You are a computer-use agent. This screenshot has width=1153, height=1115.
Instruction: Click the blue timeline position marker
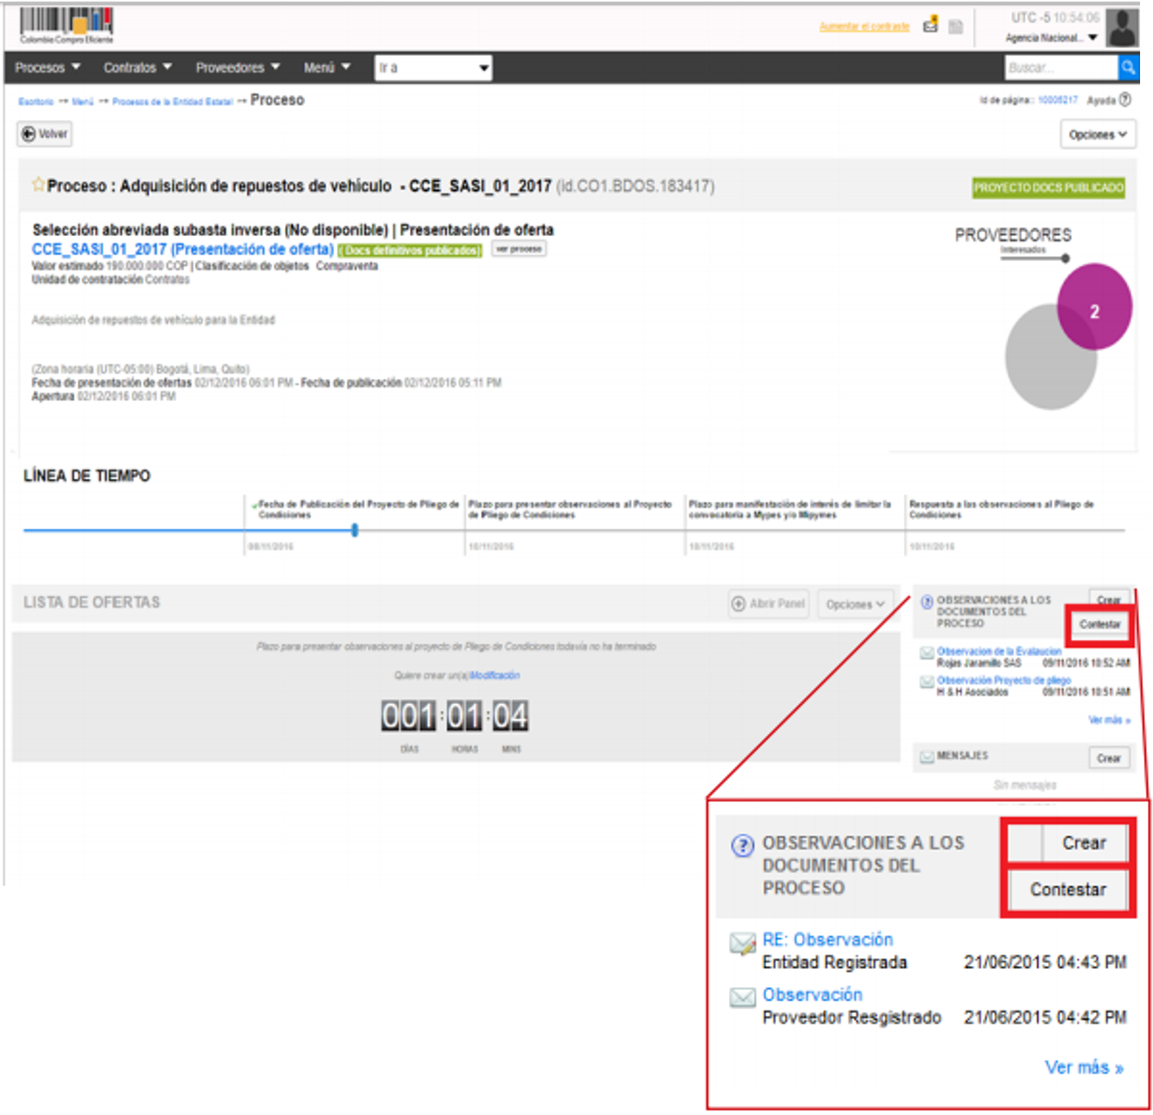(354, 530)
